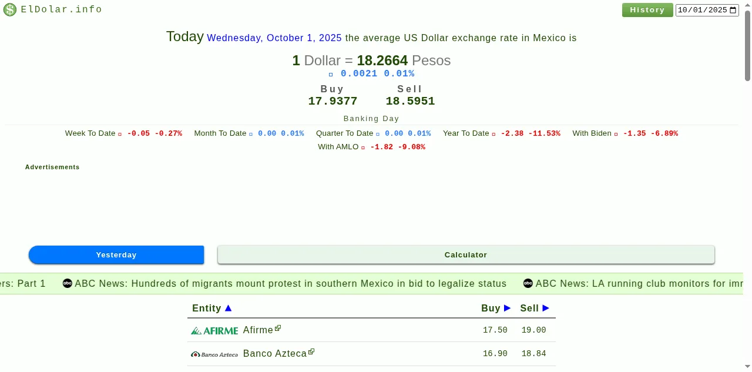The width and height of the screenshot is (752, 372).
Task: Click the Buy rate 17.9377
Action: point(333,101)
